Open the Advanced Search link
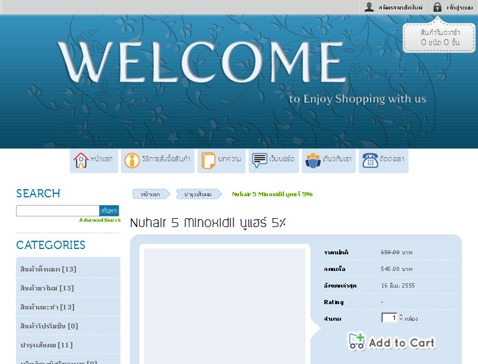 [100, 220]
